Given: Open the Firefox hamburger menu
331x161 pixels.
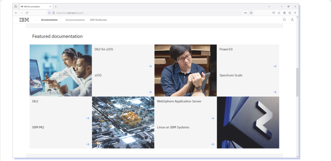Looking at the screenshot, I should point(295,13).
